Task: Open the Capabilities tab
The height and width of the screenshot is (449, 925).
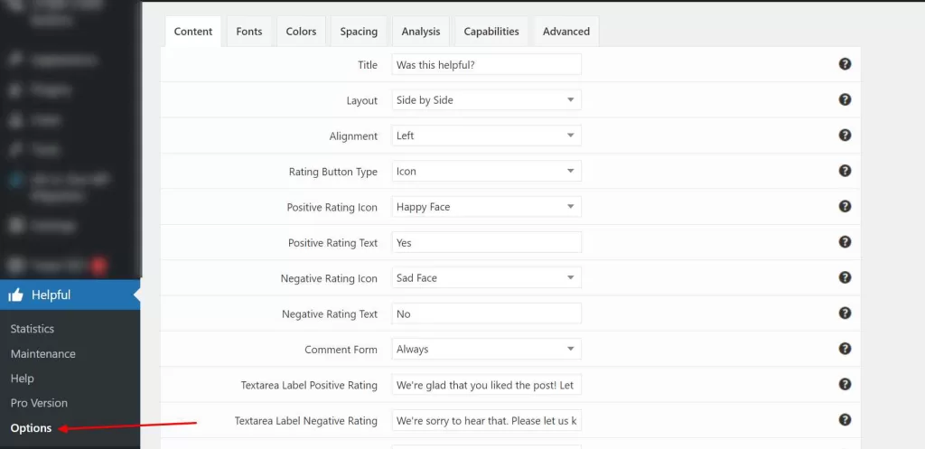Action: coord(491,32)
